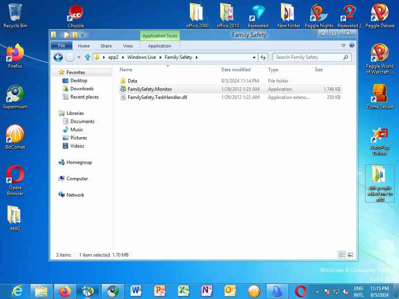Screen dimensions: 399x299
Task: Expand the ribbon with the chevron
Action: point(343,45)
